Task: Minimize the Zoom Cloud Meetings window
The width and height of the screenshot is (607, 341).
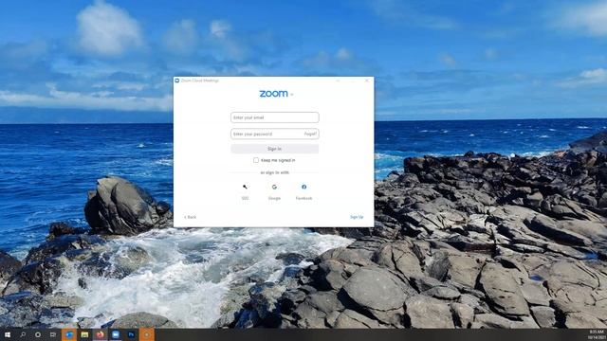Action: pos(338,81)
